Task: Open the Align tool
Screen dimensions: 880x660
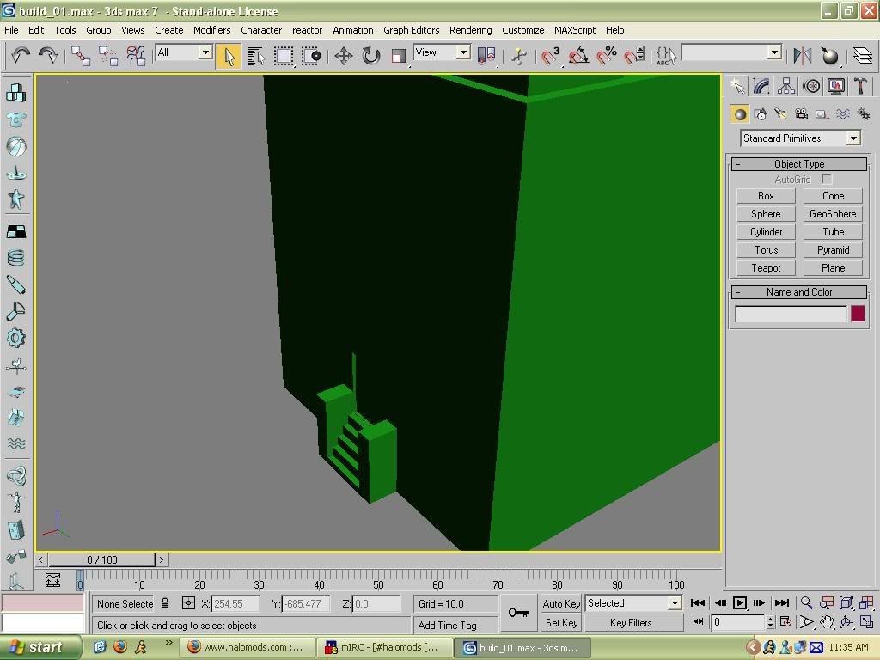Action: pyautogui.click(x=829, y=56)
